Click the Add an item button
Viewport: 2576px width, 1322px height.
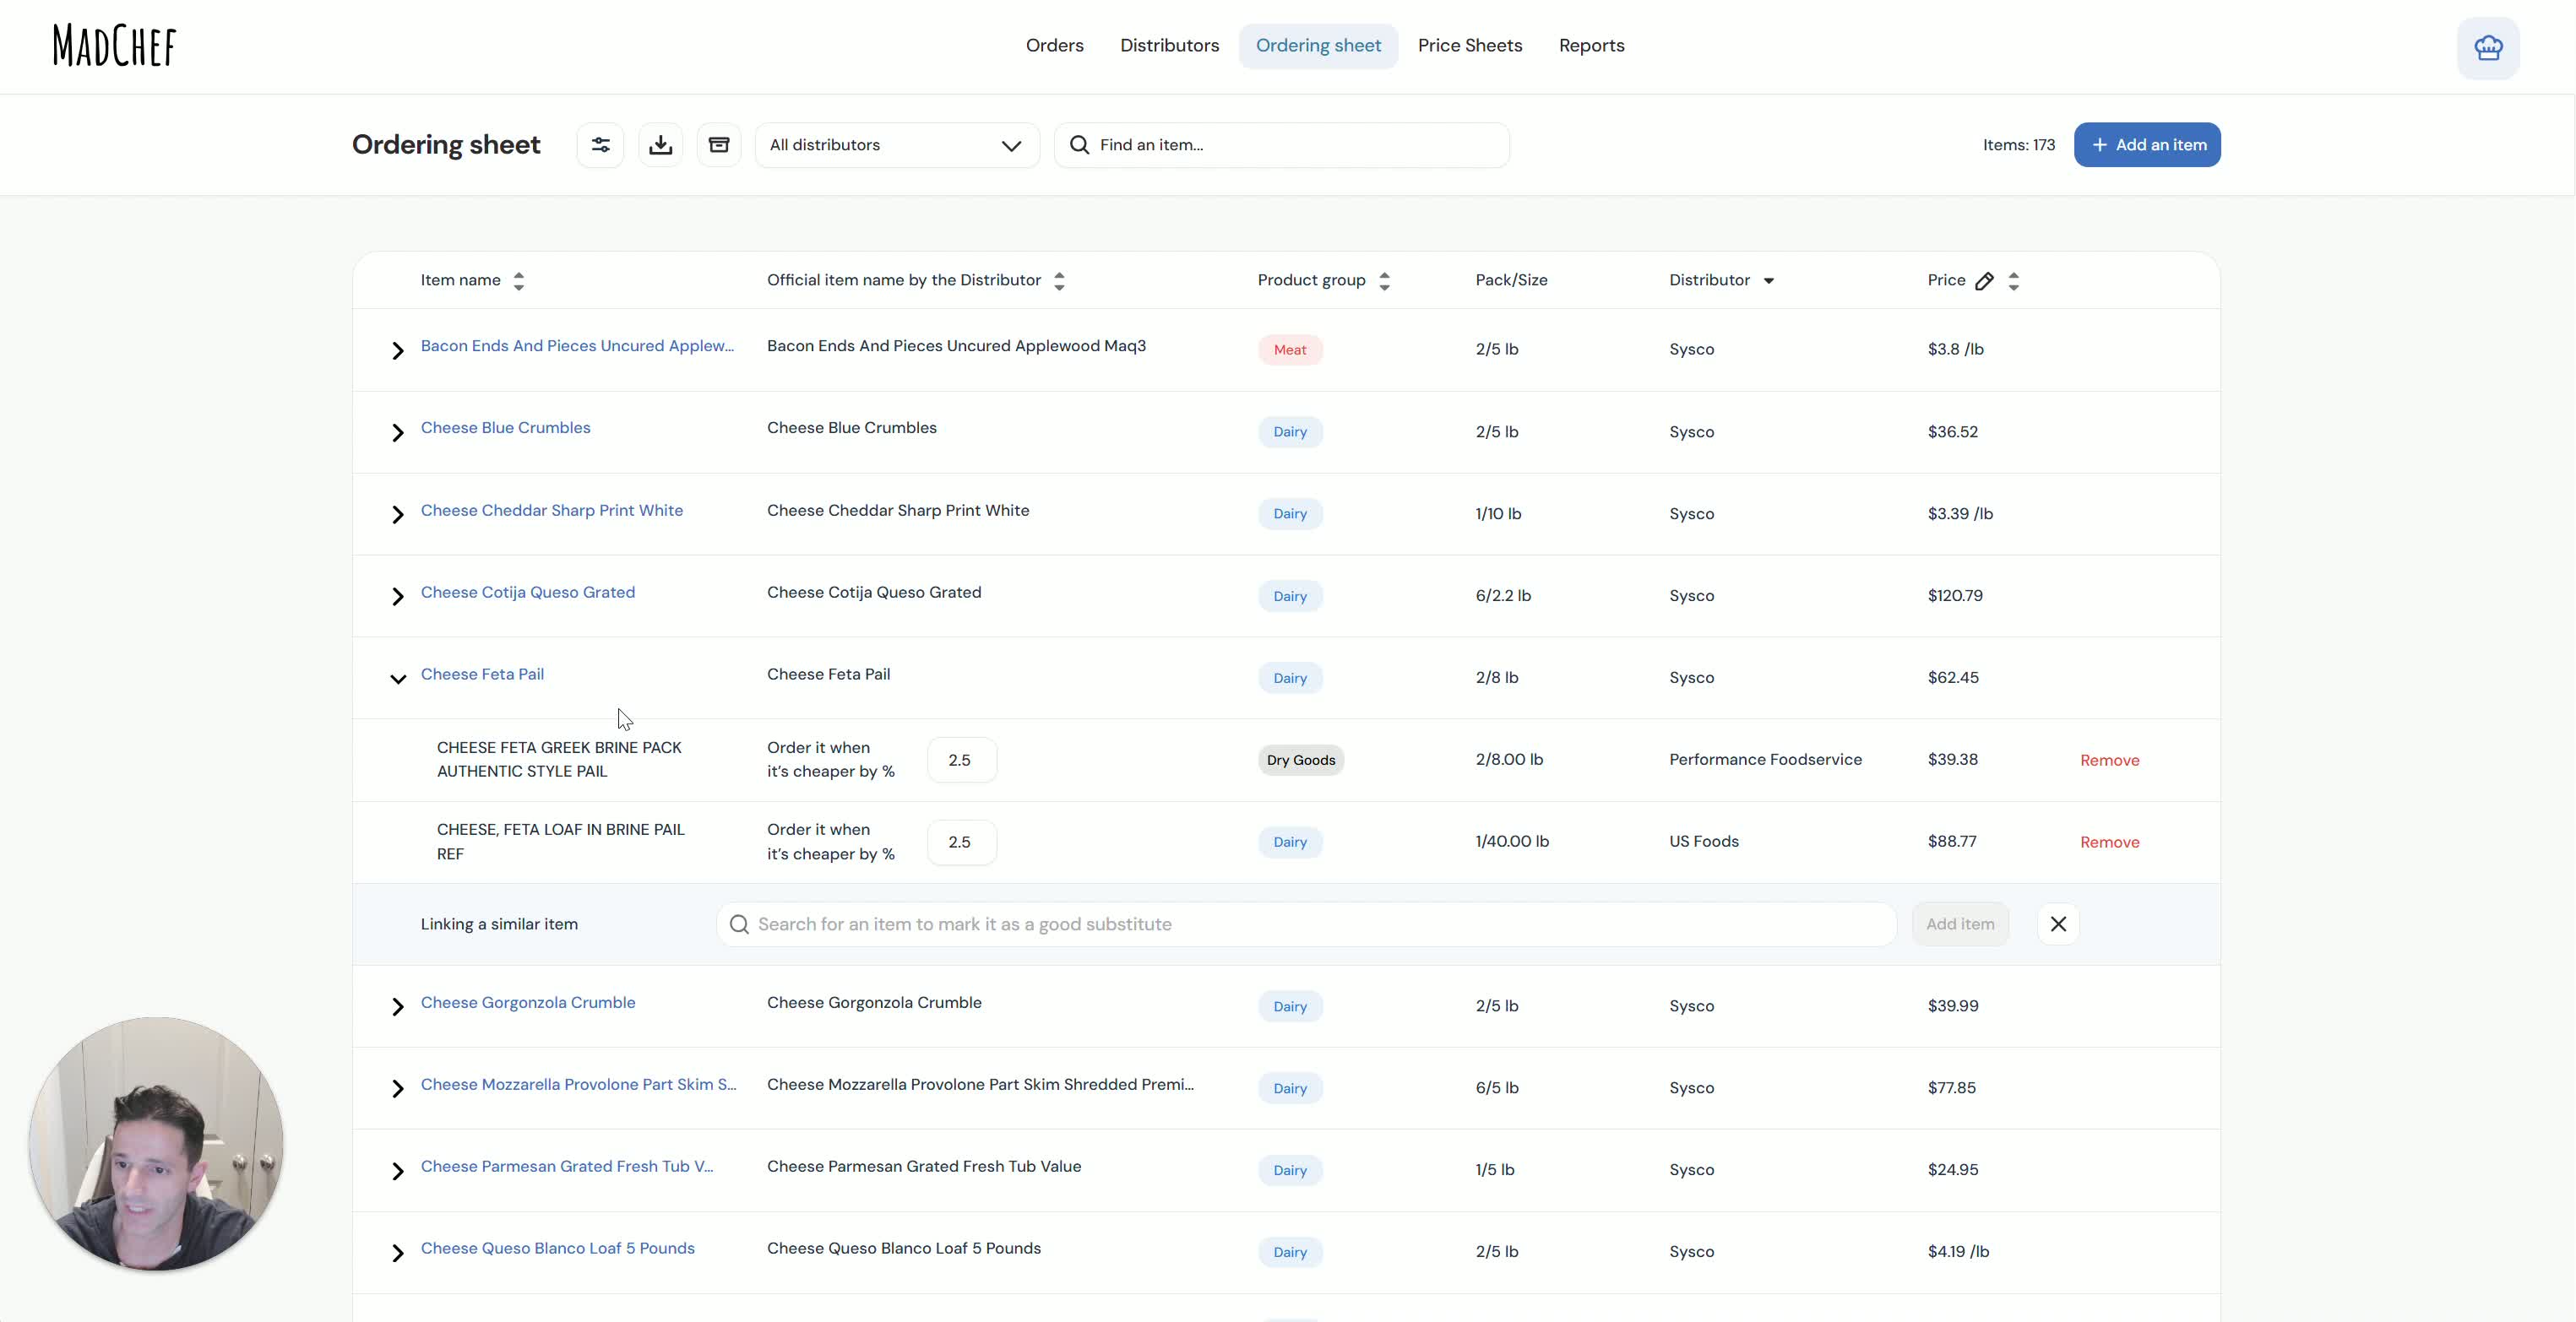[2147, 145]
